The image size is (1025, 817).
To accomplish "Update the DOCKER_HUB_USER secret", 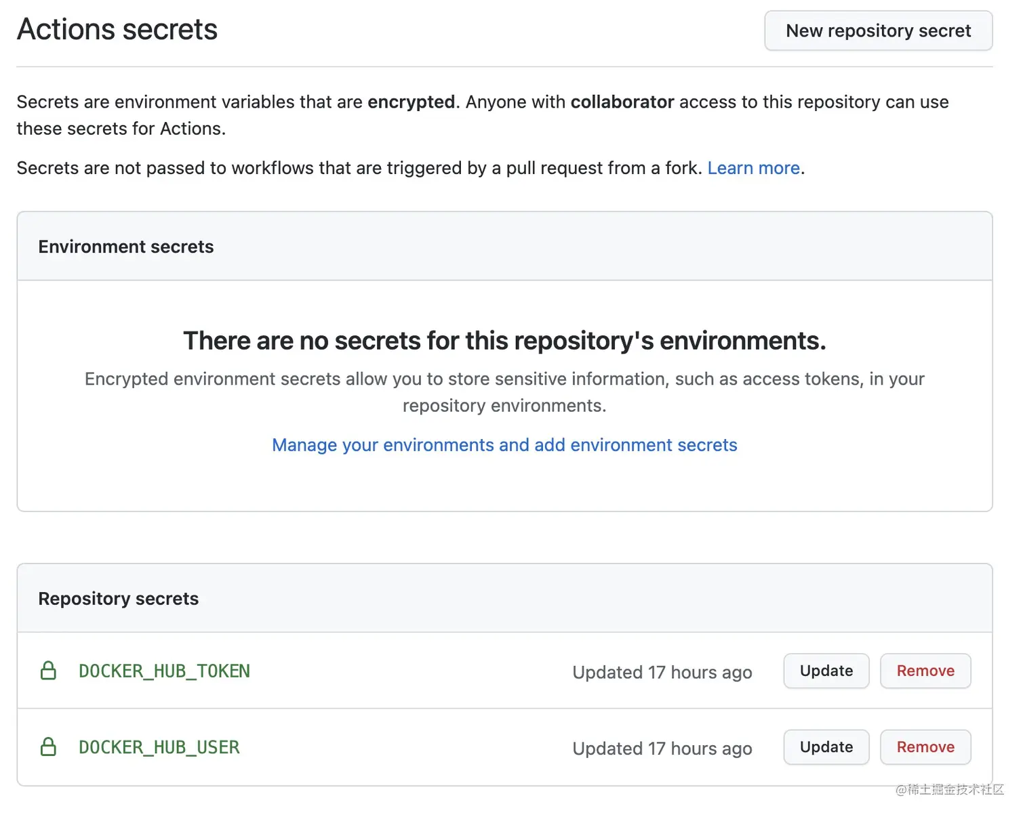I will coord(826,747).
